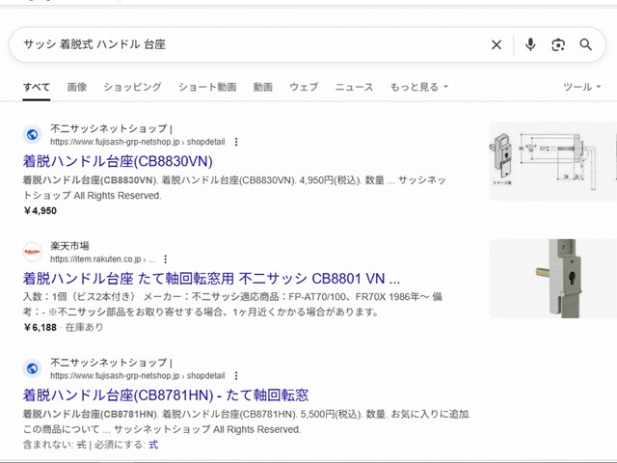Clear the search box with the X icon
The height and width of the screenshot is (463, 617).
496,45
